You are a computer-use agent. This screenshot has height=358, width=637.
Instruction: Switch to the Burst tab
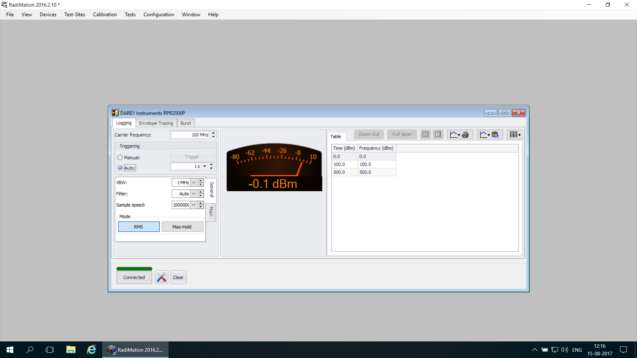point(186,123)
